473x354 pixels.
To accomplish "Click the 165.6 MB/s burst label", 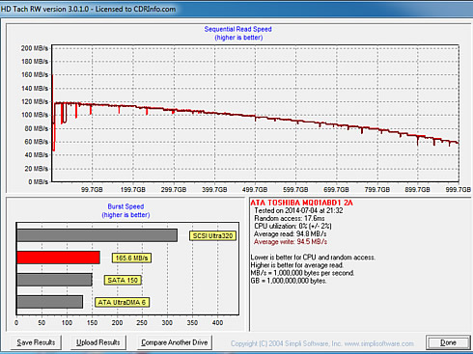I will 131,258.
